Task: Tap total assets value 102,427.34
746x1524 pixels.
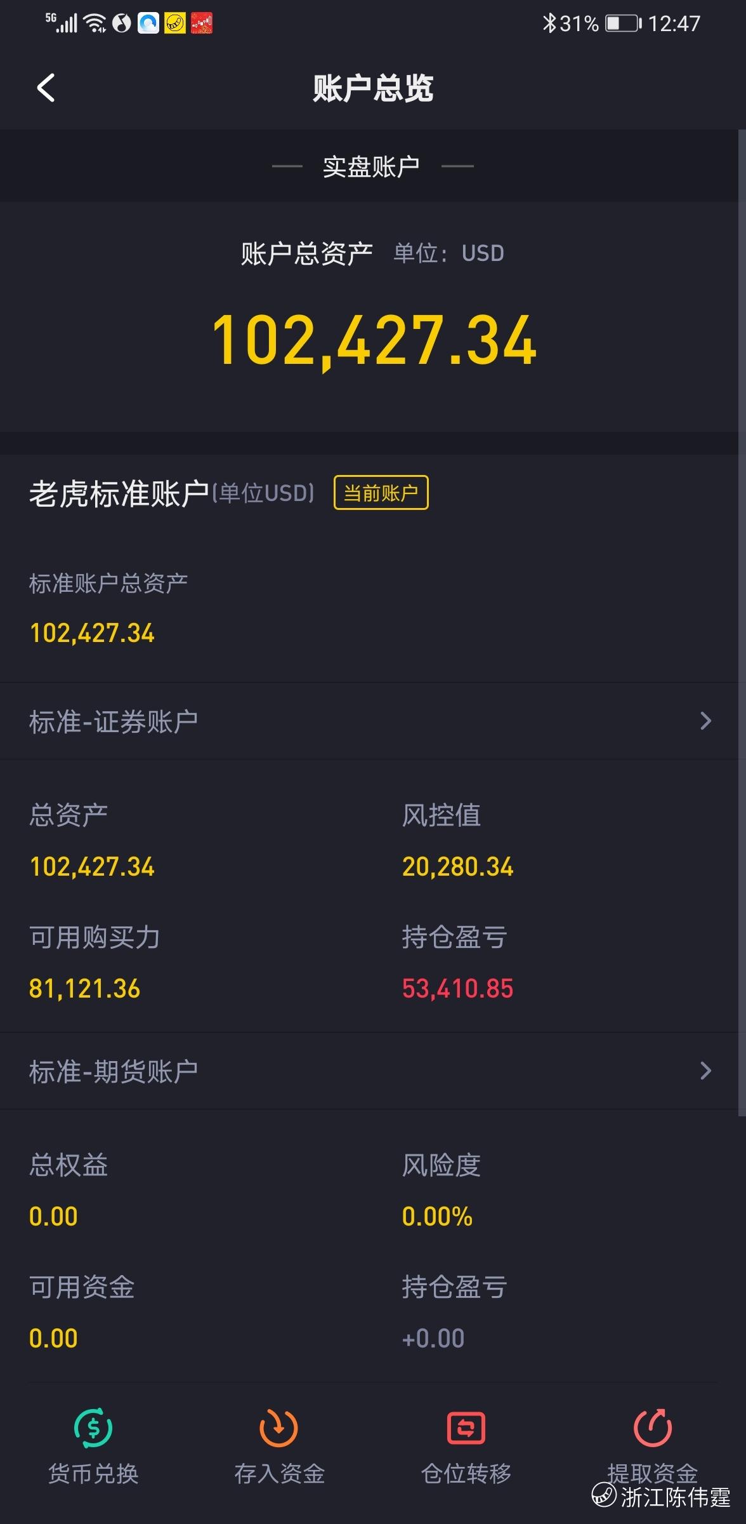Action: click(x=374, y=341)
